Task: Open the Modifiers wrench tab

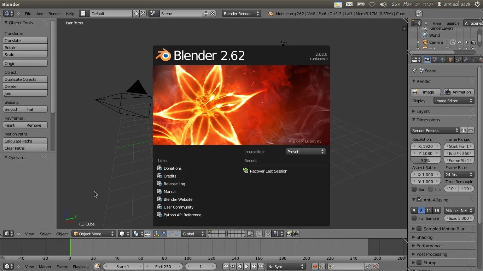Action: point(466,60)
